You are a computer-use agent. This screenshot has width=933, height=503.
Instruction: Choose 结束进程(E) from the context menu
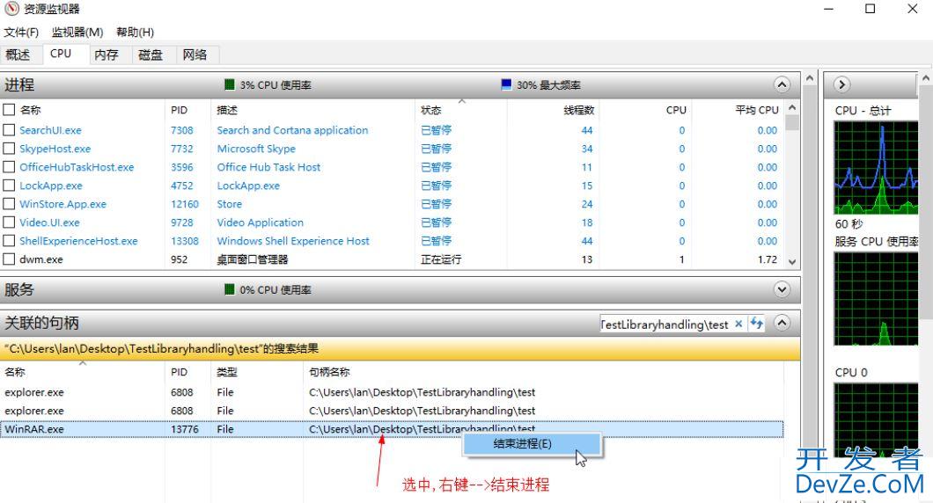[533, 444]
